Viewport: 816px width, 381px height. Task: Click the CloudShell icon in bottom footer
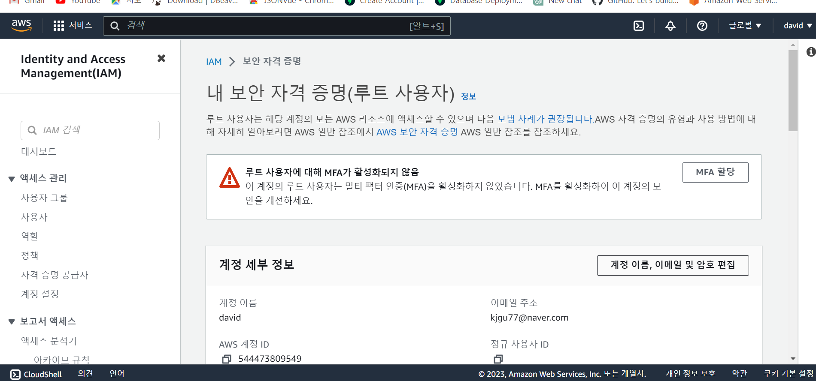15,374
